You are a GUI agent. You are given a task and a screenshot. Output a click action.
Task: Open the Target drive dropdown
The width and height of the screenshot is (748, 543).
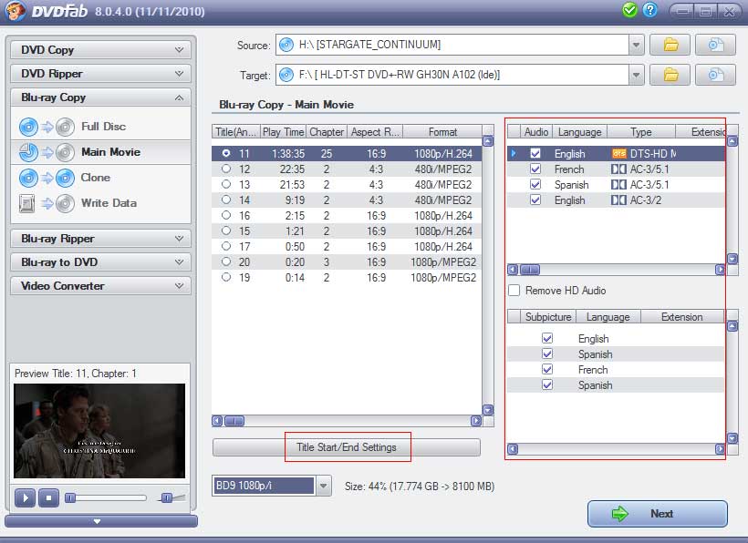pyautogui.click(x=636, y=75)
